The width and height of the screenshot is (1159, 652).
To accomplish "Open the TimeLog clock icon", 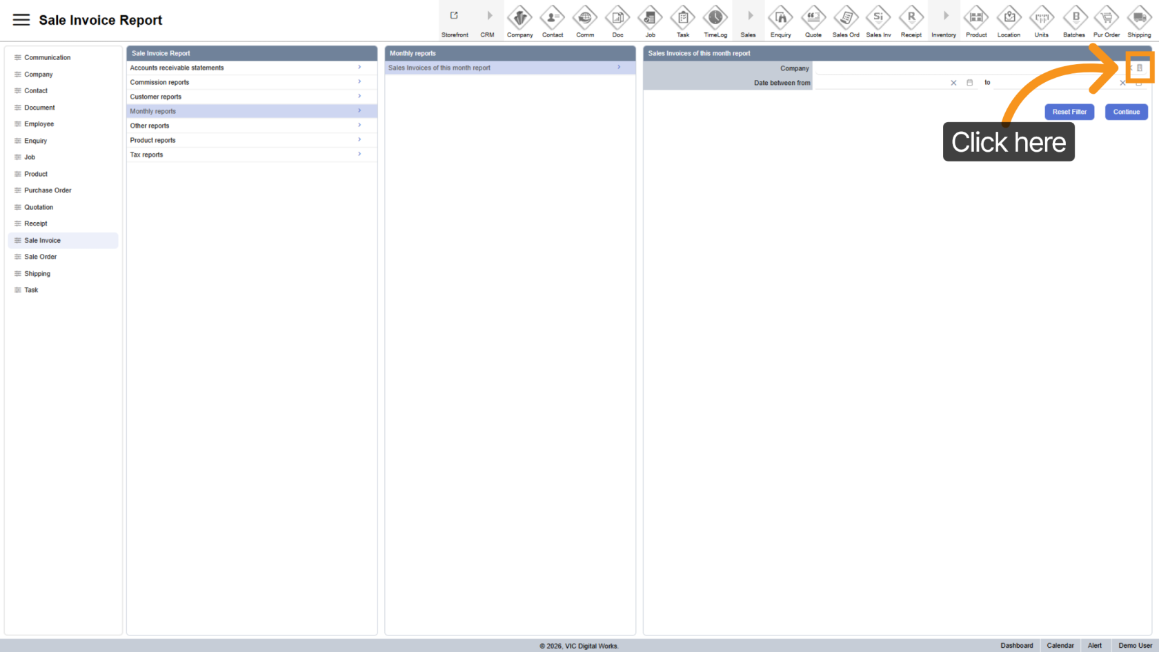I will [x=715, y=17].
